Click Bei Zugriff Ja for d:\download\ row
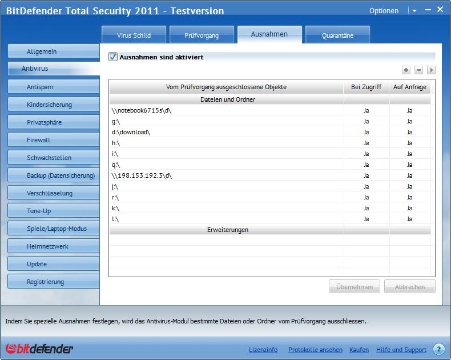The height and width of the screenshot is (360, 451). (366, 132)
